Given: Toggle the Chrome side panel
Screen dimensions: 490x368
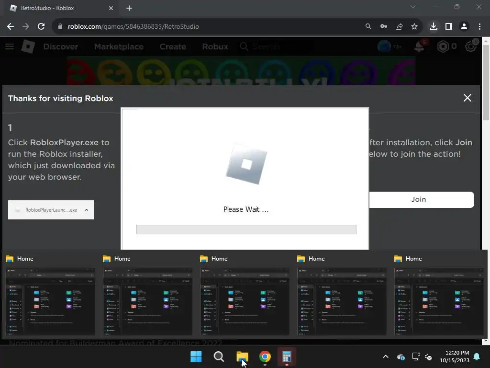Looking at the screenshot, I should point(449,27).
